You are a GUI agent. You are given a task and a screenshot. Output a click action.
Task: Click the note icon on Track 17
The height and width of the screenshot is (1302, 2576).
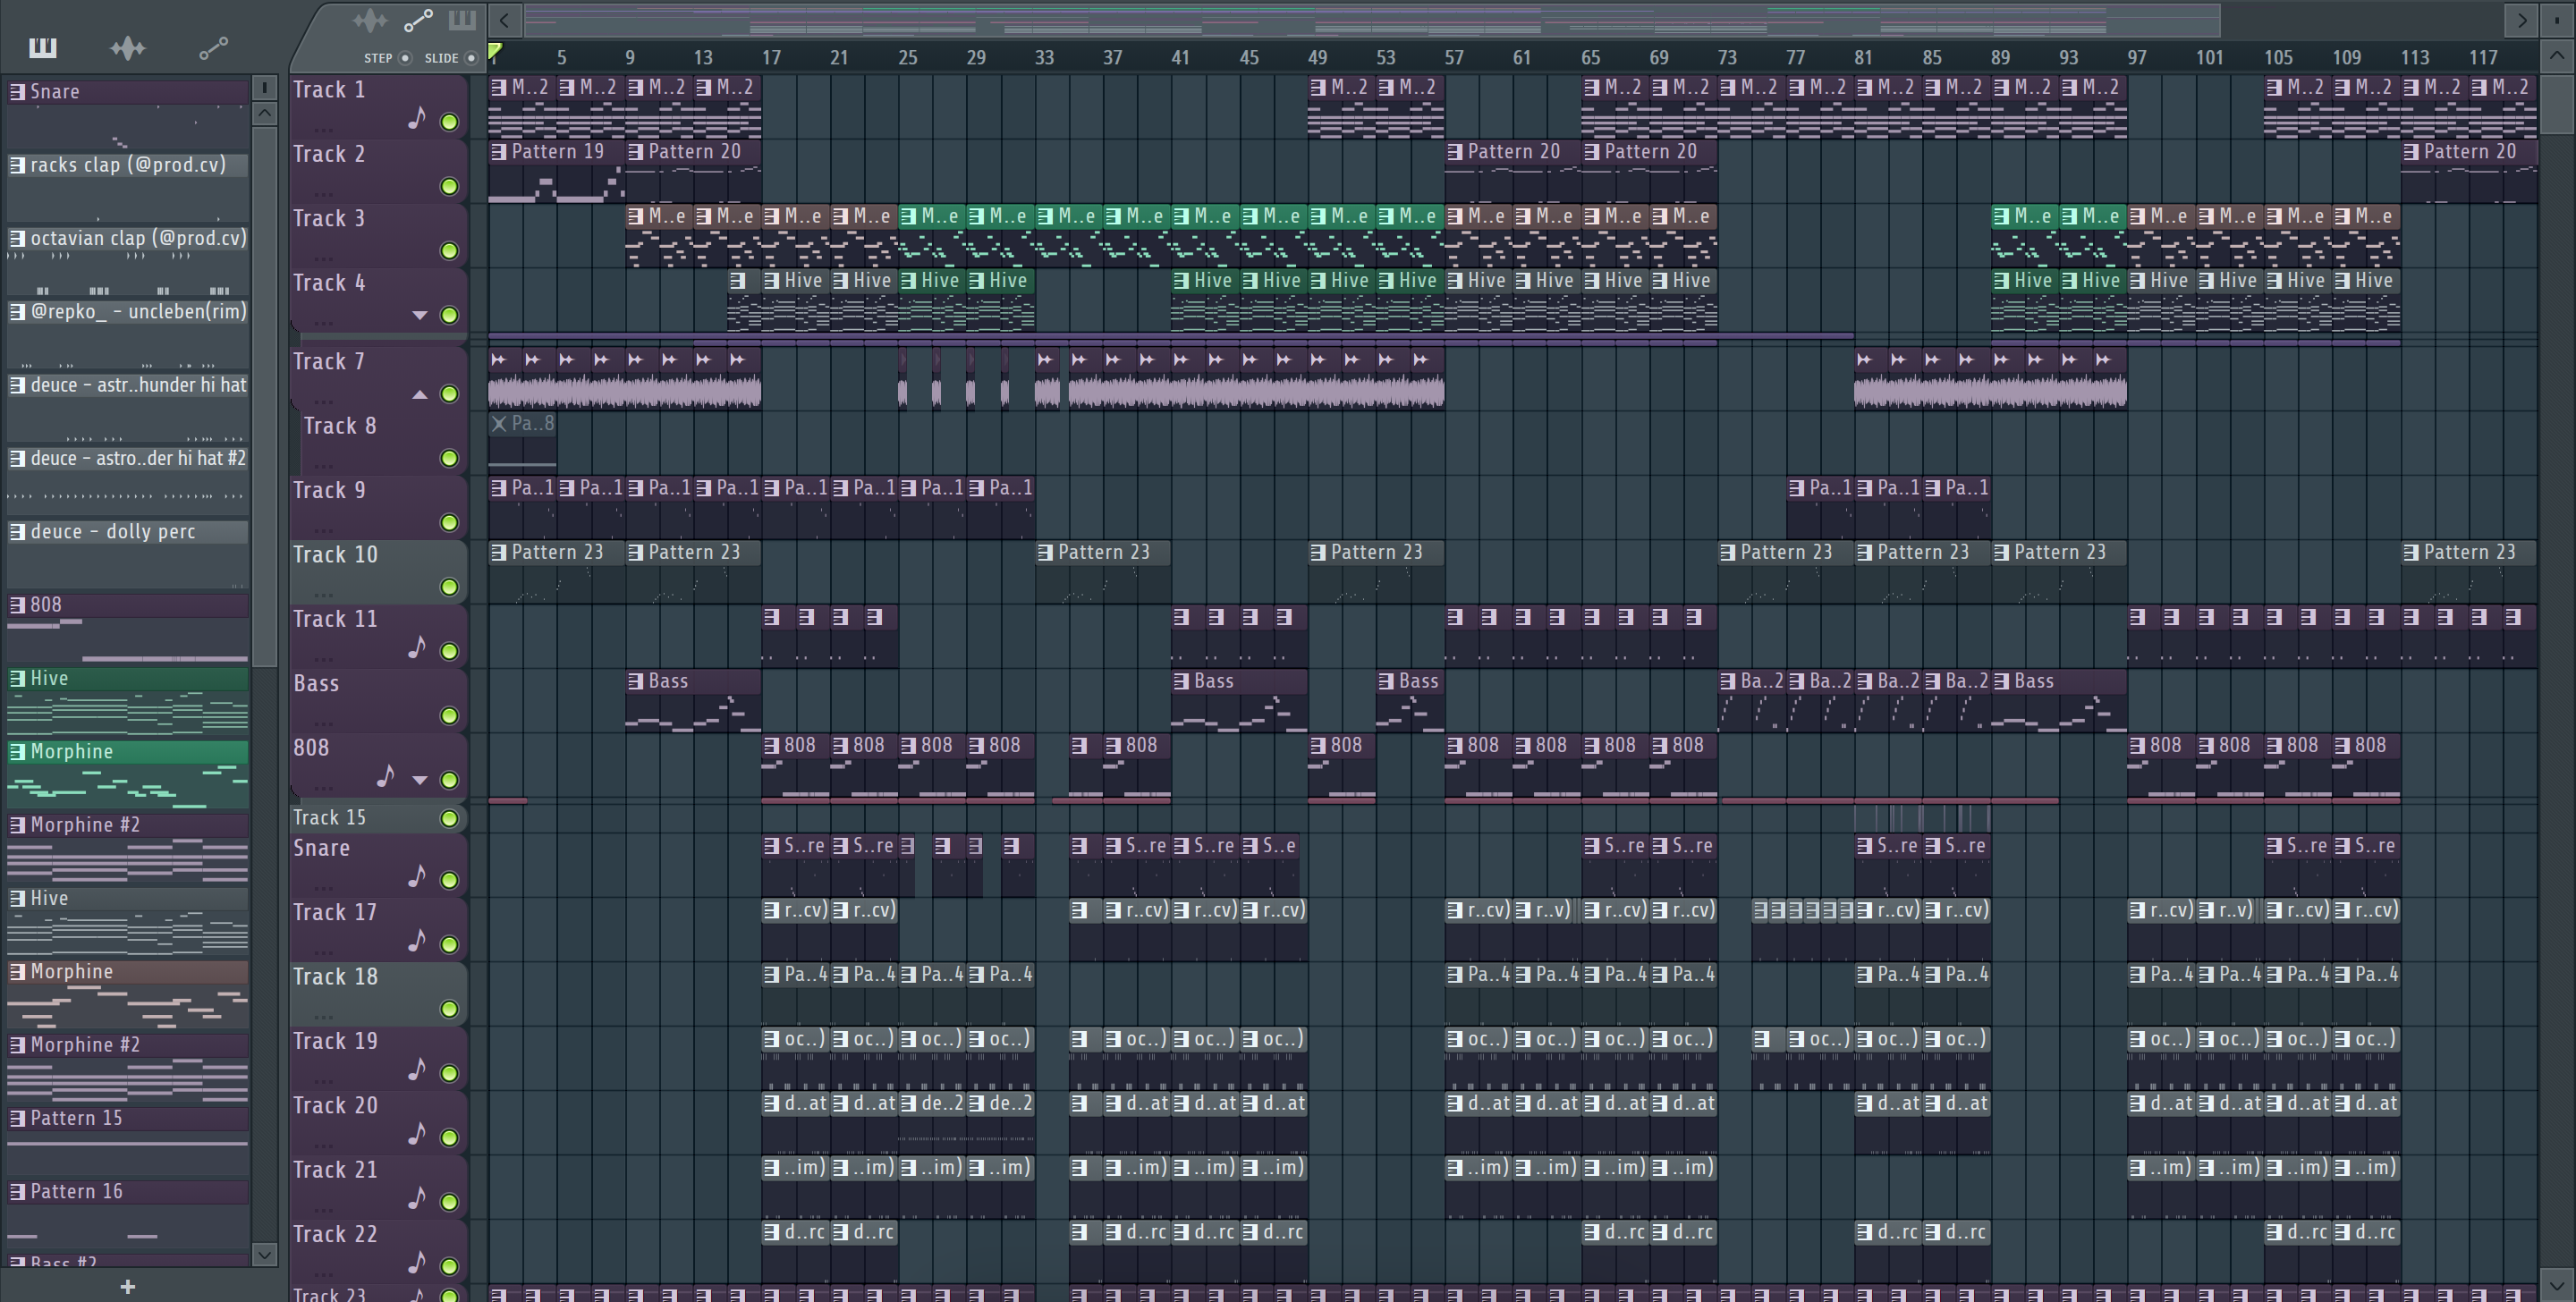417,940
